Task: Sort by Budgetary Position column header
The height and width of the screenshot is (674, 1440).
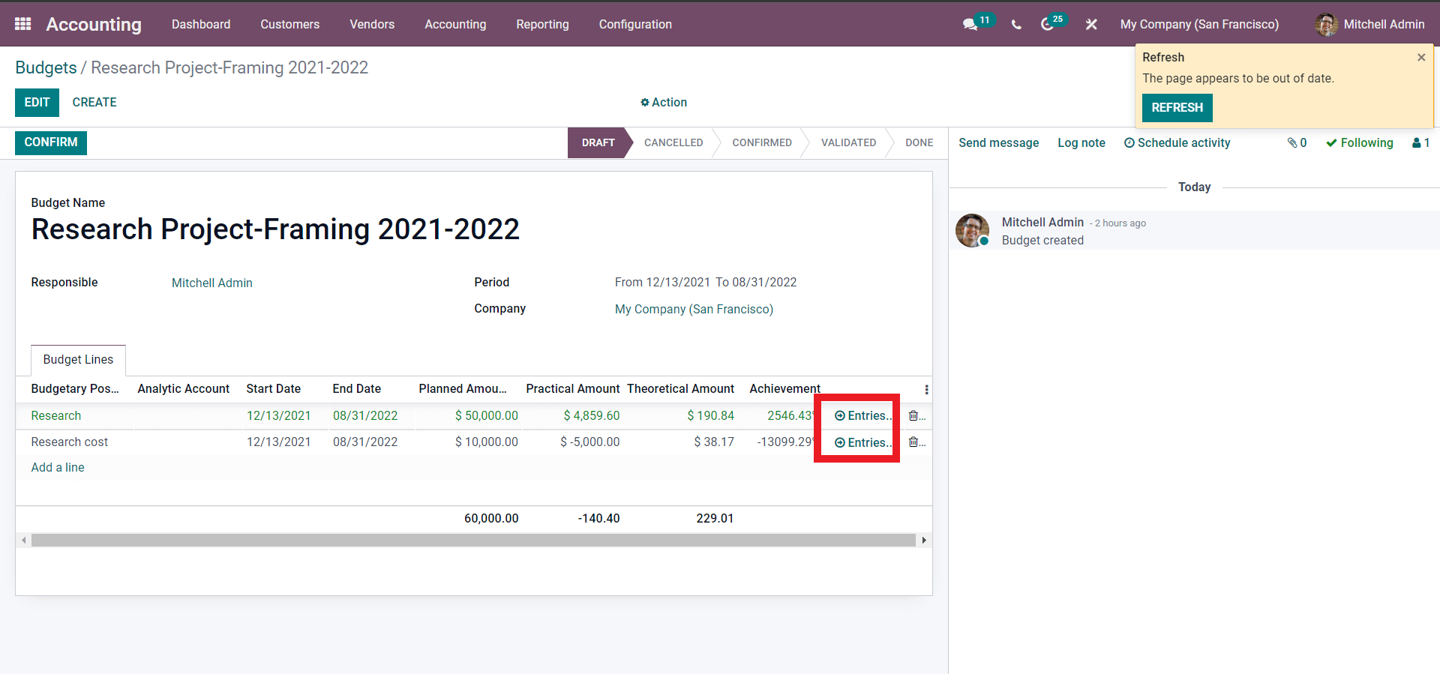Action: (x=75, y=388)
